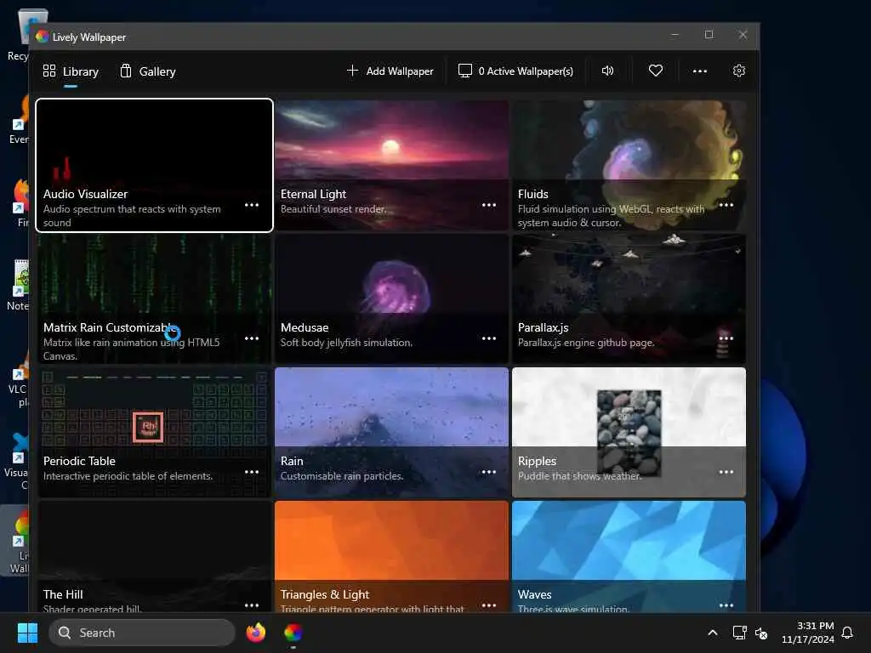
Task: Click the Gallery bag icon
Action: [x=126, y=71]
